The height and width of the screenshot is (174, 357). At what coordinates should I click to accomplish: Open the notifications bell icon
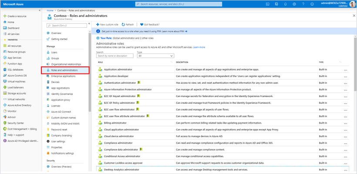click(286, 4)
